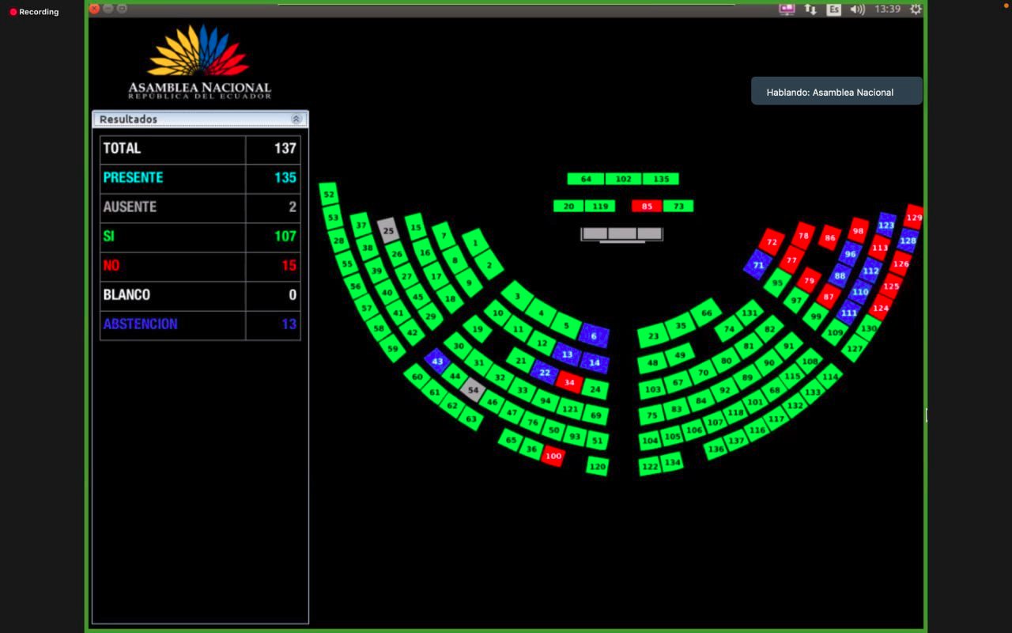Screen dimensions: 1012x633
Task: Click the Recording indicator
Action: point(34,12)
